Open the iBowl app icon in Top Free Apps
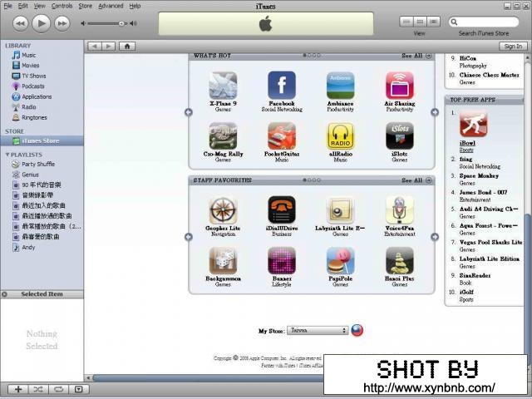The image size is (532, 399). (473, 124)
